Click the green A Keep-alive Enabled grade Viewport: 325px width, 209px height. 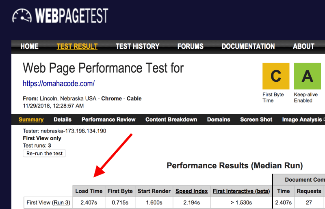tap(308, 76)
